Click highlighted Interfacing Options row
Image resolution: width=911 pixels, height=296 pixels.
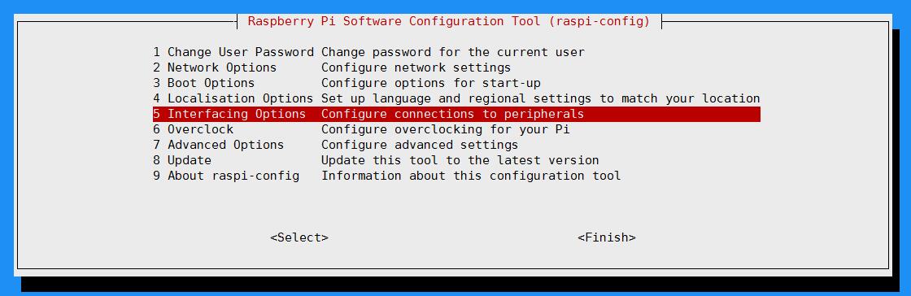pyautogui.click(x=456, y=115)
